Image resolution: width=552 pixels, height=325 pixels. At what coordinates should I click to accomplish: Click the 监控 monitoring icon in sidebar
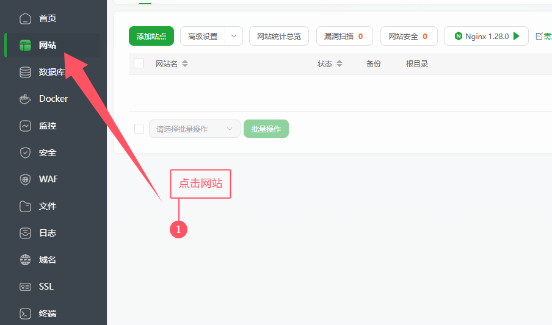coord(25,126)
